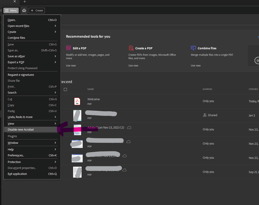Image resolution: width=259 pixels, height=205 pixels.
Task: Click the OPENED column header
Action: point(253,89)
